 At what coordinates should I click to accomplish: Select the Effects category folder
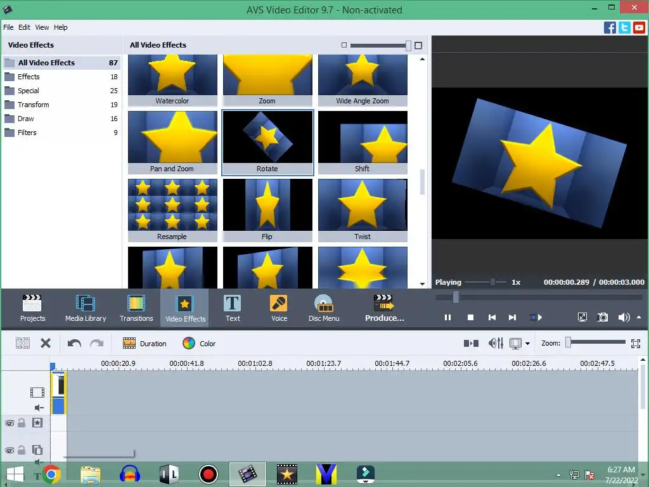(x=61, y=77)
